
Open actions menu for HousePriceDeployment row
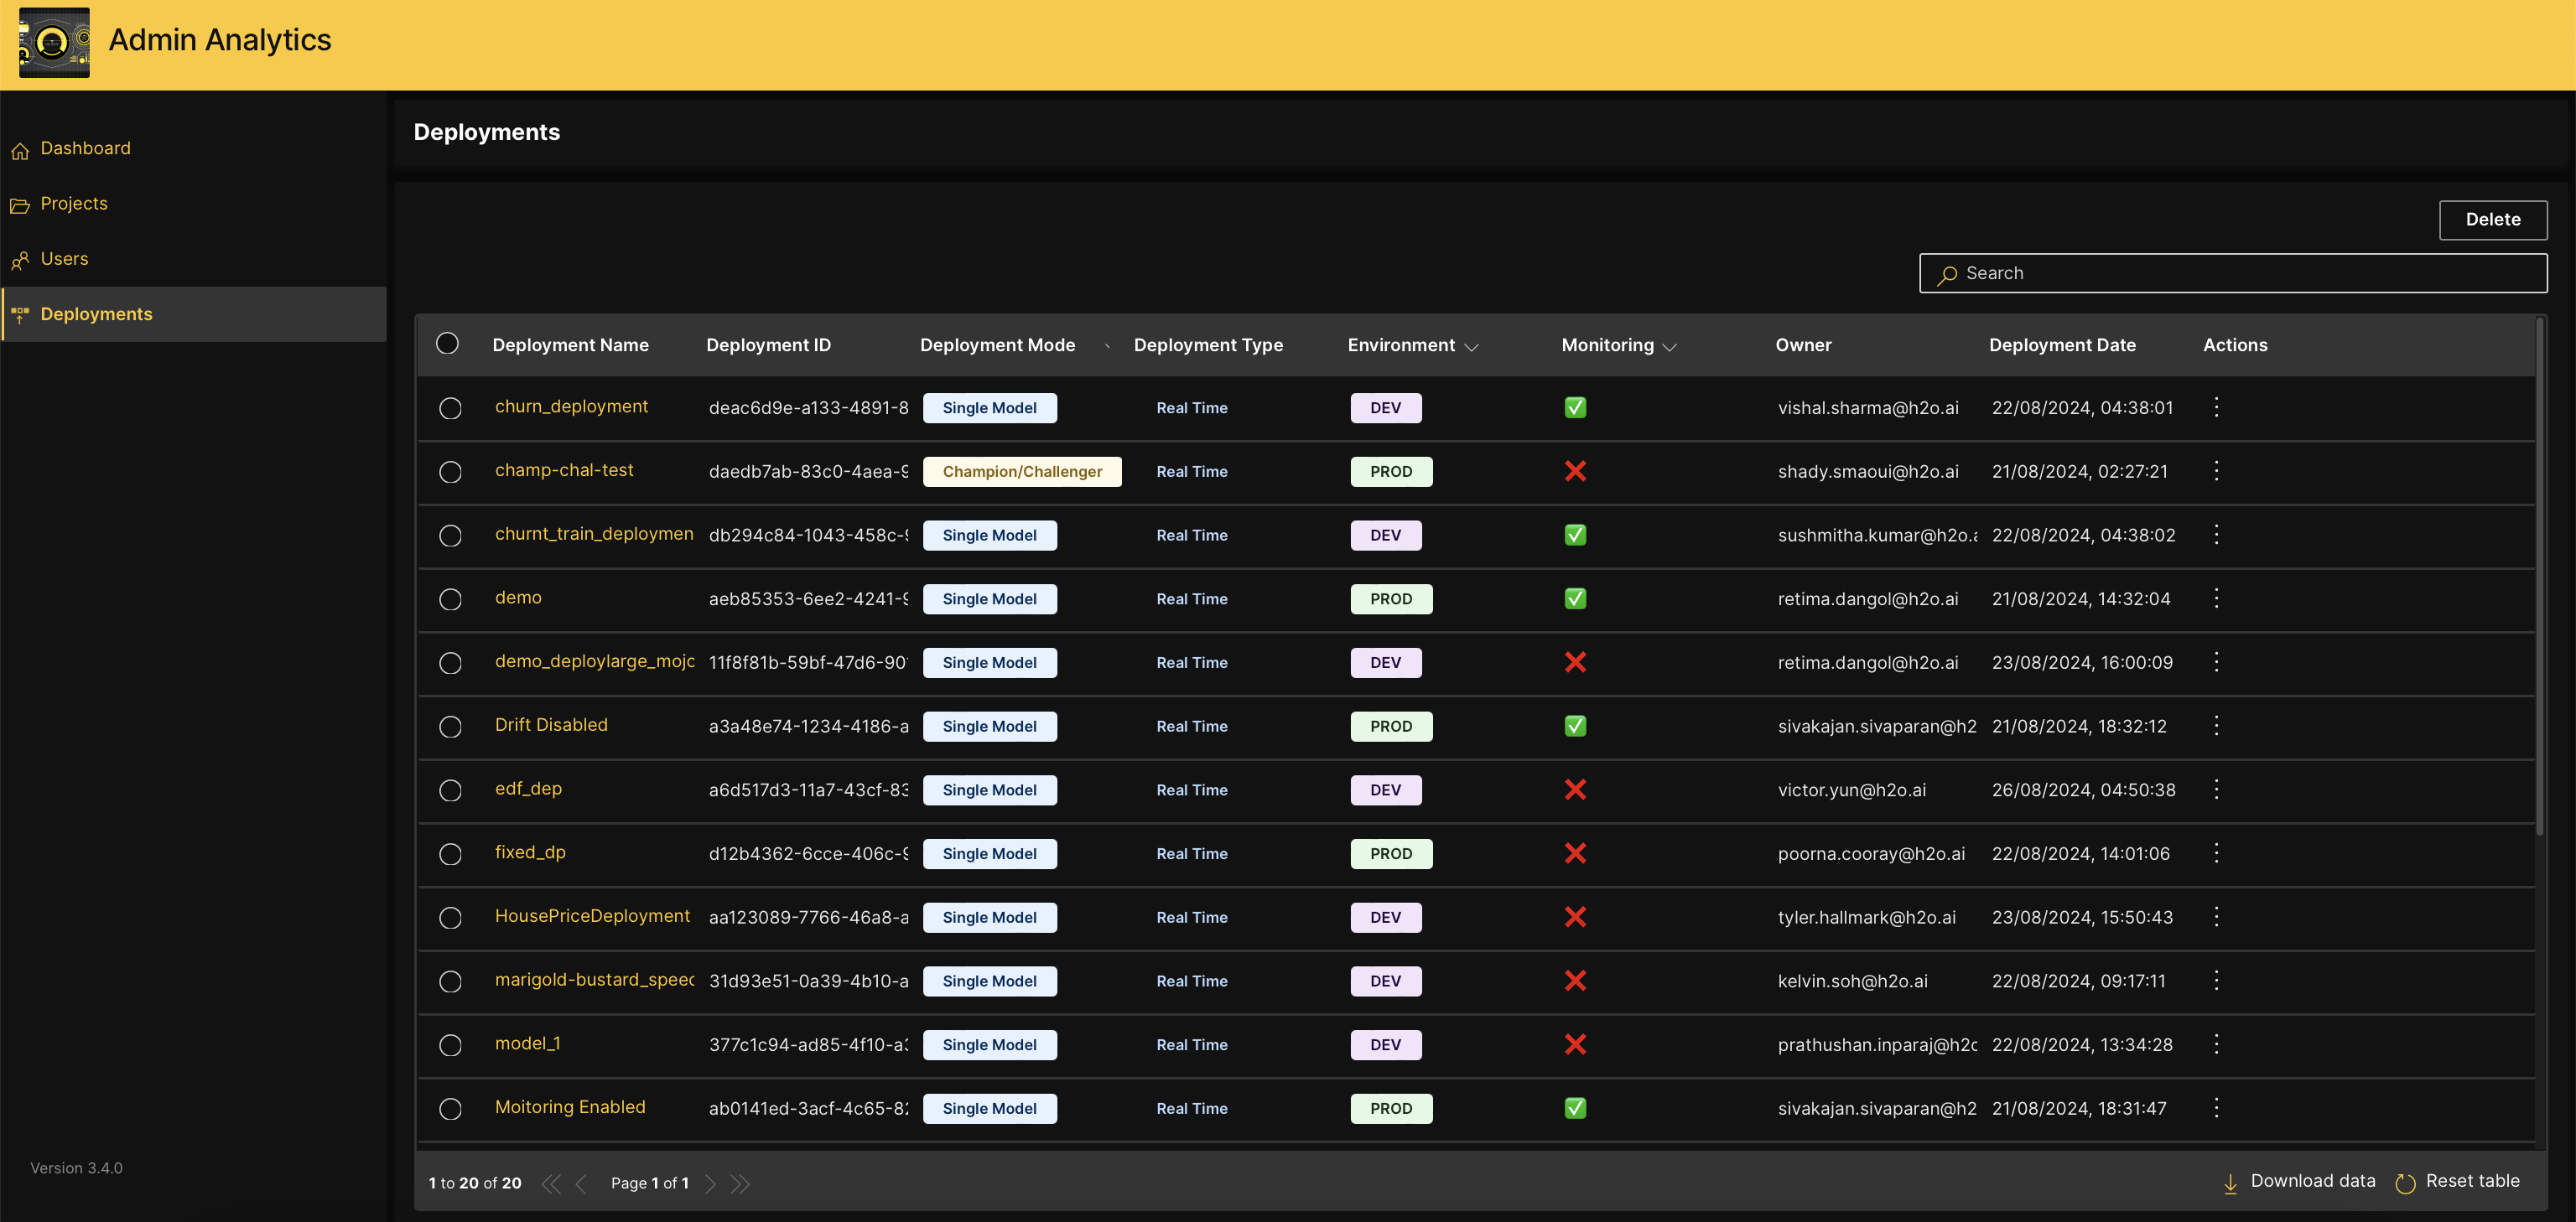(2216, 916)
